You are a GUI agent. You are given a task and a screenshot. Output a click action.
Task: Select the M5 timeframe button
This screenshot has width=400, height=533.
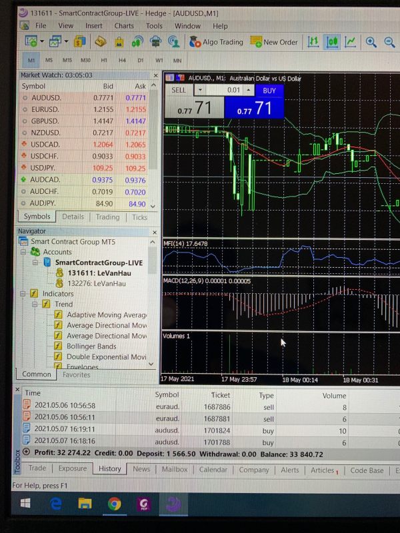[49, 60]
